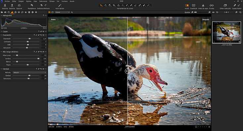
Task: Select the orange pointer cursor tool
Action: coord(101,5)
